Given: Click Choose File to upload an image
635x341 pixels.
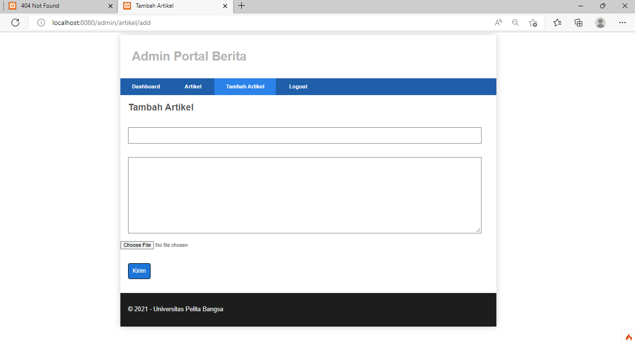Looking at the screenshot, I should point(137,245).
